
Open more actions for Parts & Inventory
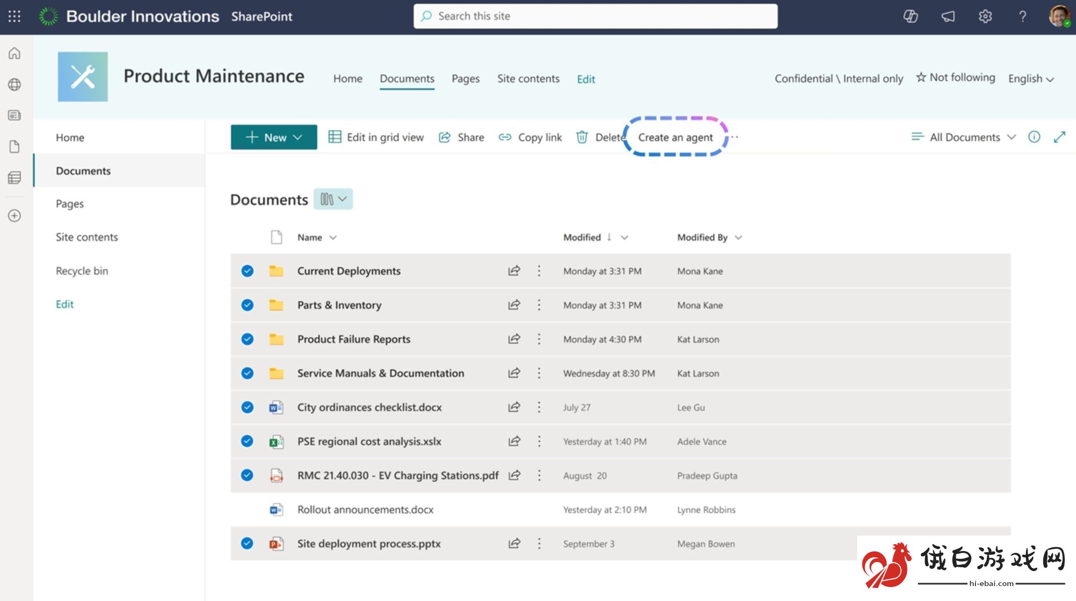(x=539, y=305)
